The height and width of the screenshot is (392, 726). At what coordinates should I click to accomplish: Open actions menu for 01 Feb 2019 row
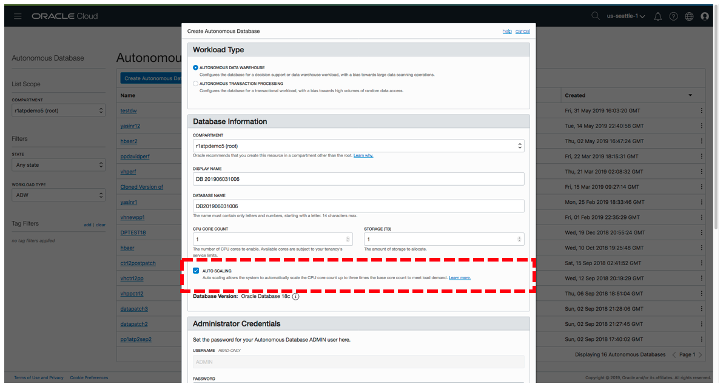702,217
